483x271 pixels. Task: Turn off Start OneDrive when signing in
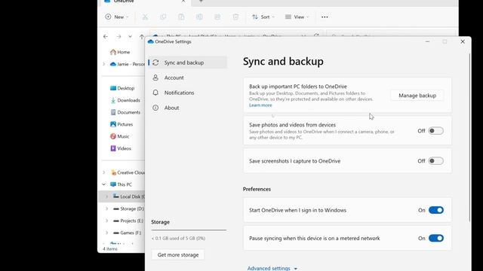[436, 210]
